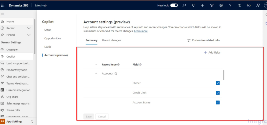Switch to the Recent changes tab
This screenshot has height=125, width=267.
pyautogui.click(x=112, y=40)
